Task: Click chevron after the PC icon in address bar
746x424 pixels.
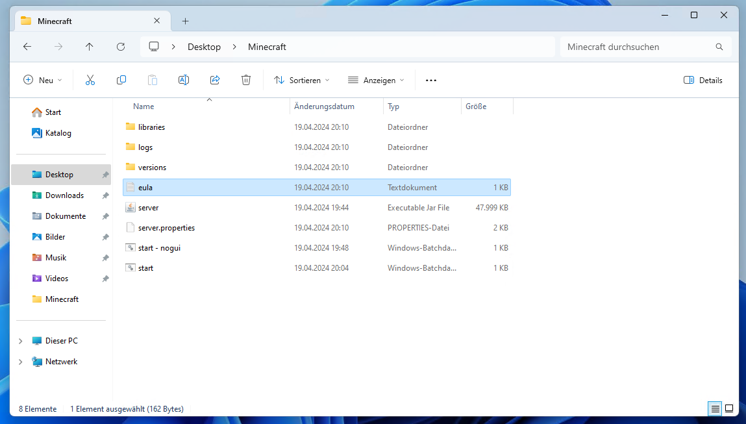Action: [x=173, y=47]
